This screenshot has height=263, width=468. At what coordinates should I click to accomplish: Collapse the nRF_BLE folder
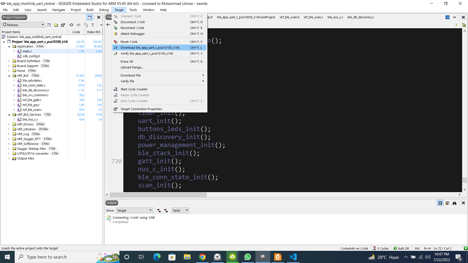9,76
